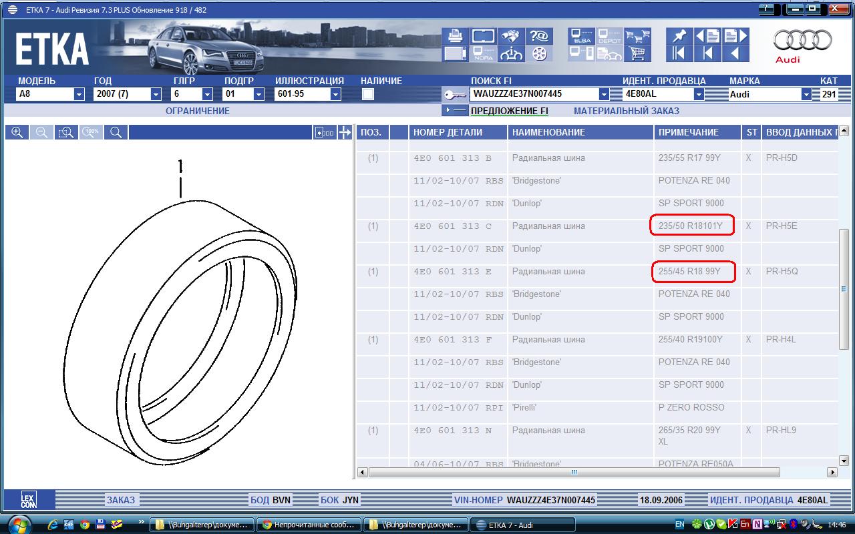The image size is (855, 534).
Task: Click the single shopping cart icon
Action: coord(637,53)
